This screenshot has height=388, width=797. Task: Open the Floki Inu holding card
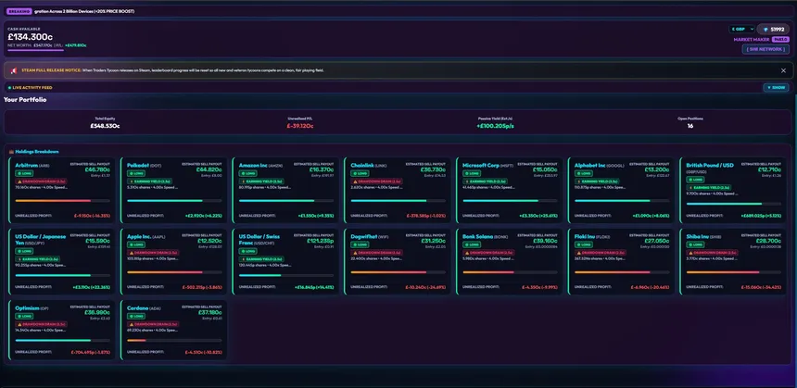pos(621,261)
